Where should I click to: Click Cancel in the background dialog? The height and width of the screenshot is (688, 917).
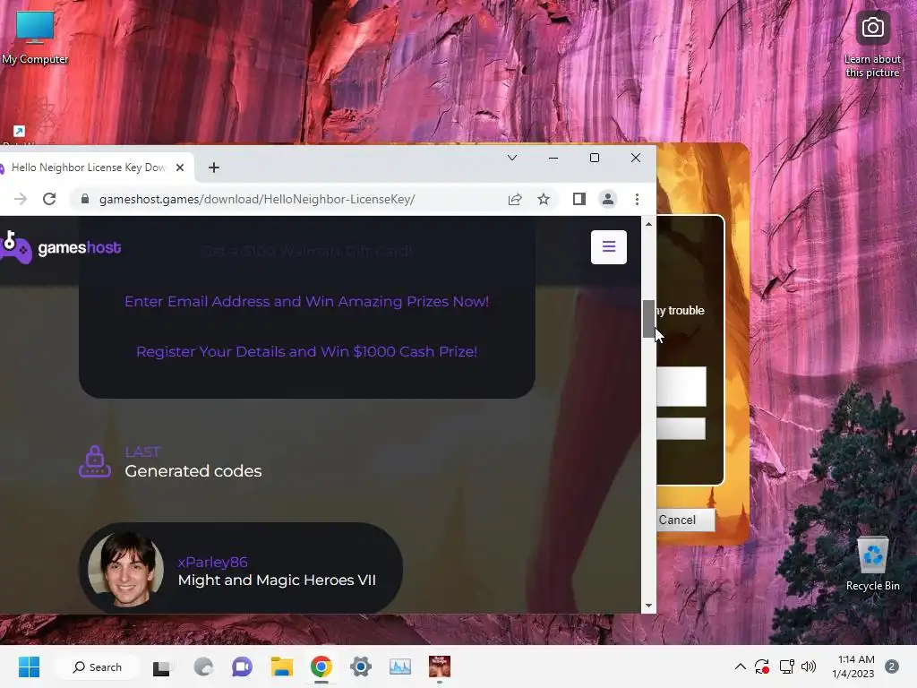(685, 520)
